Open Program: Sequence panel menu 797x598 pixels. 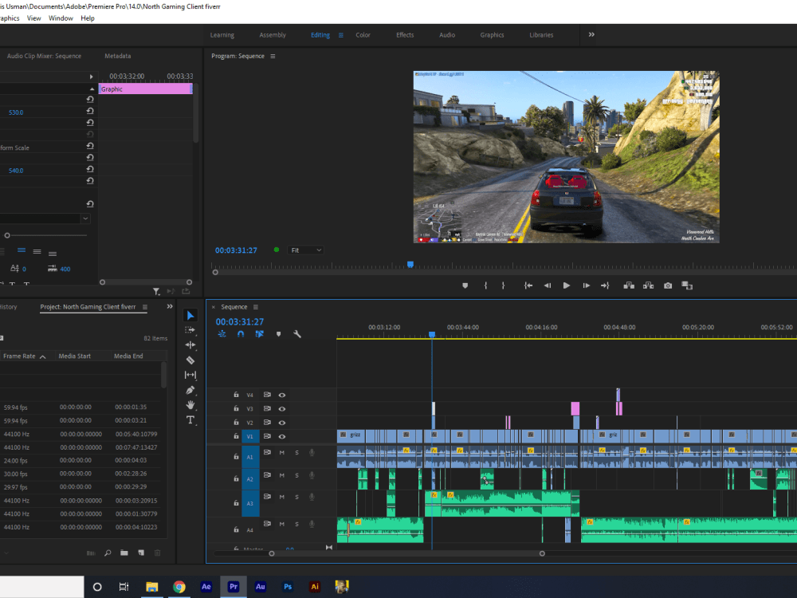pyautogui.click(x=273, y=56)
